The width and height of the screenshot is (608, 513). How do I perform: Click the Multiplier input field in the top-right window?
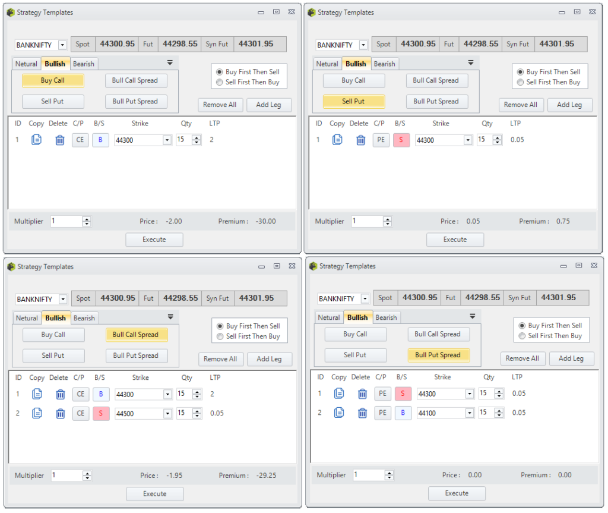point(368,221)
